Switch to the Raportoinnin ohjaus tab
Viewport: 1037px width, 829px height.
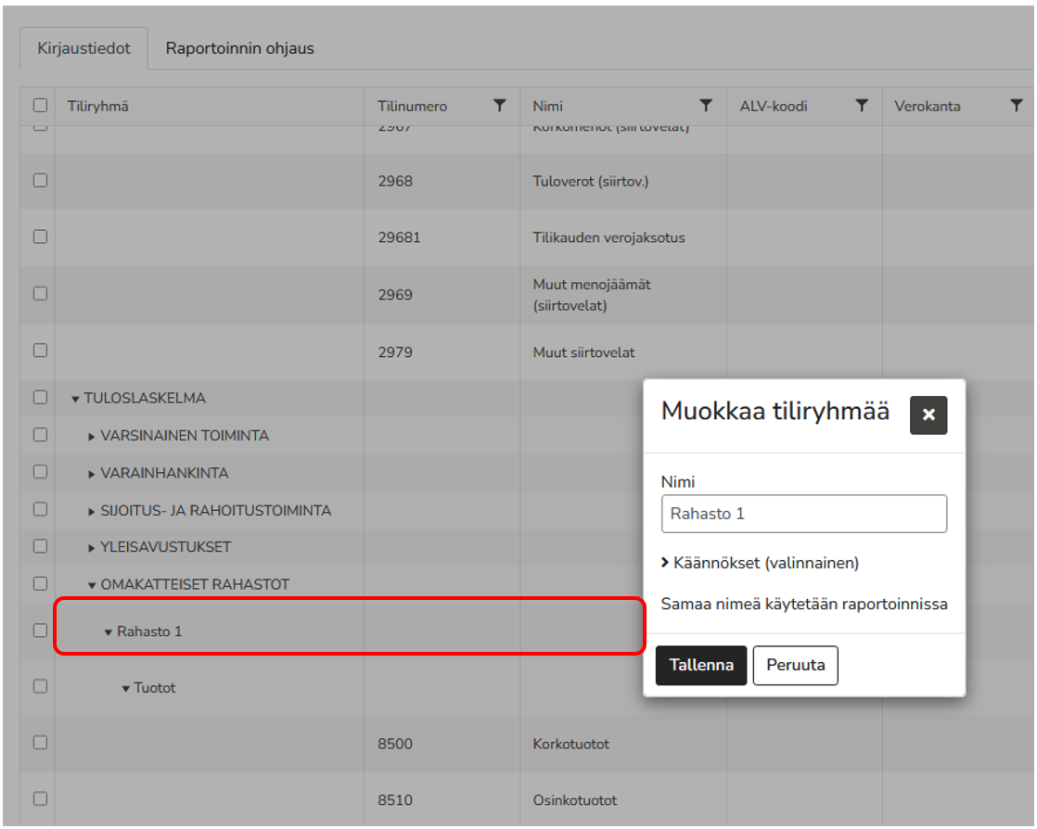239,48
